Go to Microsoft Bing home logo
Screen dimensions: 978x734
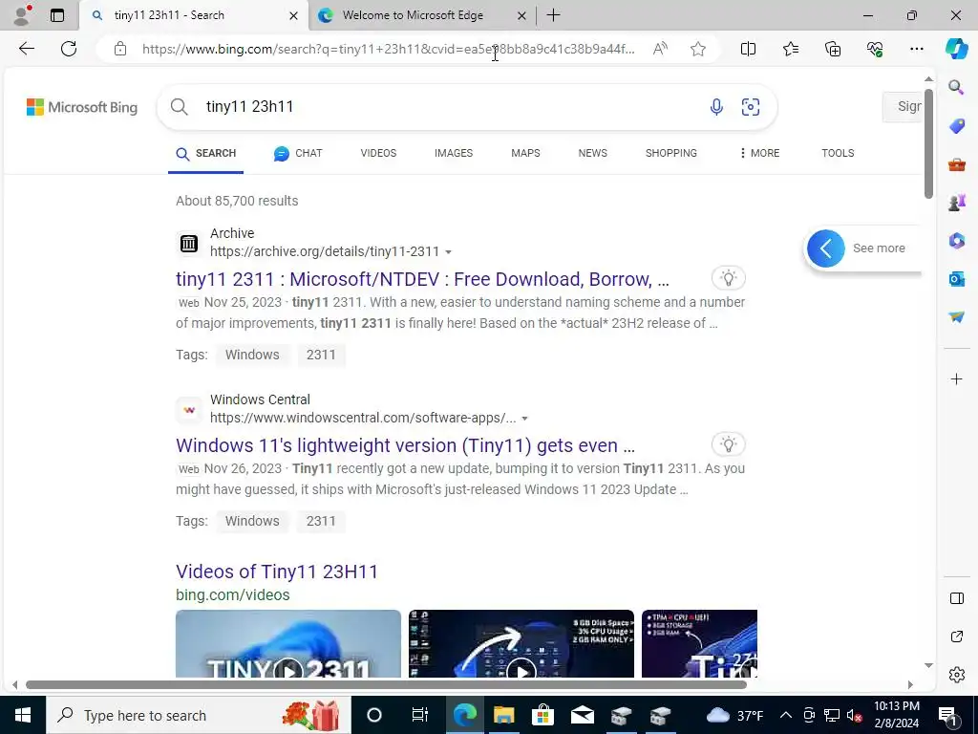coord(82,107)
